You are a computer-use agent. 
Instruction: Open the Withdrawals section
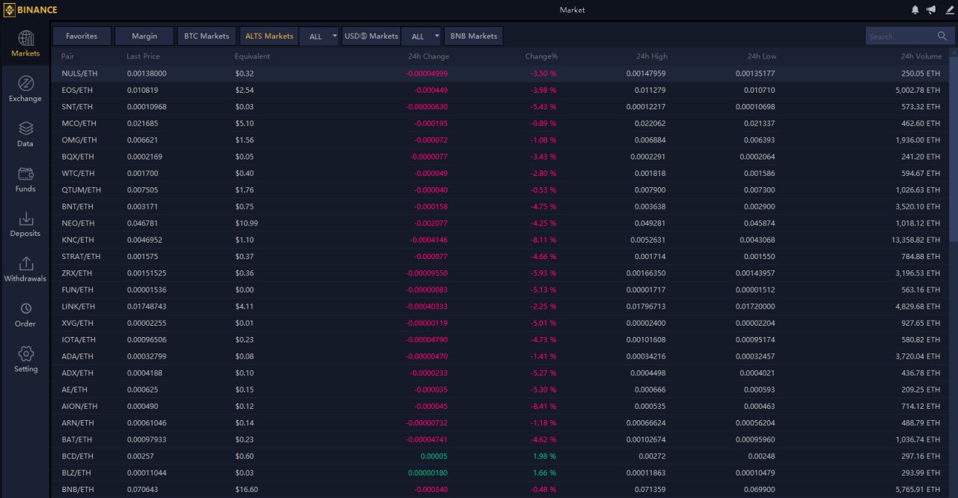pyautogui.click(x=25, y=269)
